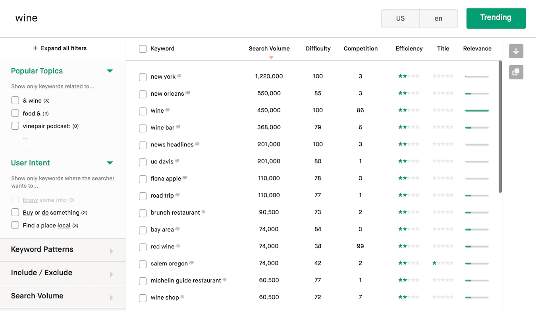
Task: Collapse the User Intent section arrow
Action: pos(110,163)
